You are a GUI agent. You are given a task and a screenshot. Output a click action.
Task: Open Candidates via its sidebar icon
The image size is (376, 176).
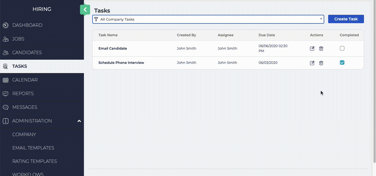(x=5, y=52)
